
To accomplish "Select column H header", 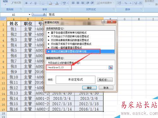I will (139, 19).
